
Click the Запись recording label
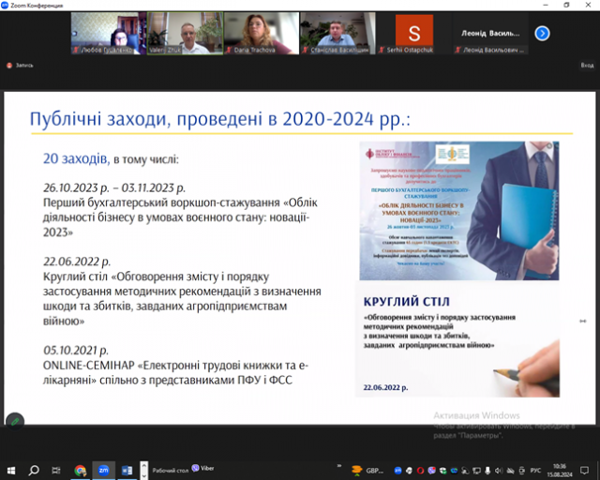click(24, 66)
